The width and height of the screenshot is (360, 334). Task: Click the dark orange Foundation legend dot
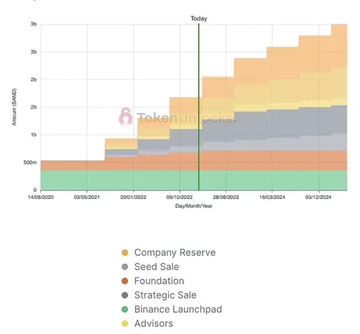(x=125, y=281)
